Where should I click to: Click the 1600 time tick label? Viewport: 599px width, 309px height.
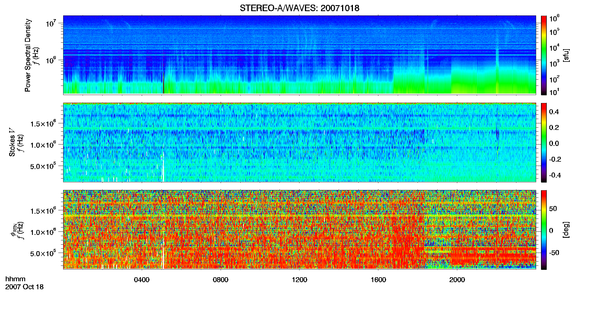tap(378, 280)
